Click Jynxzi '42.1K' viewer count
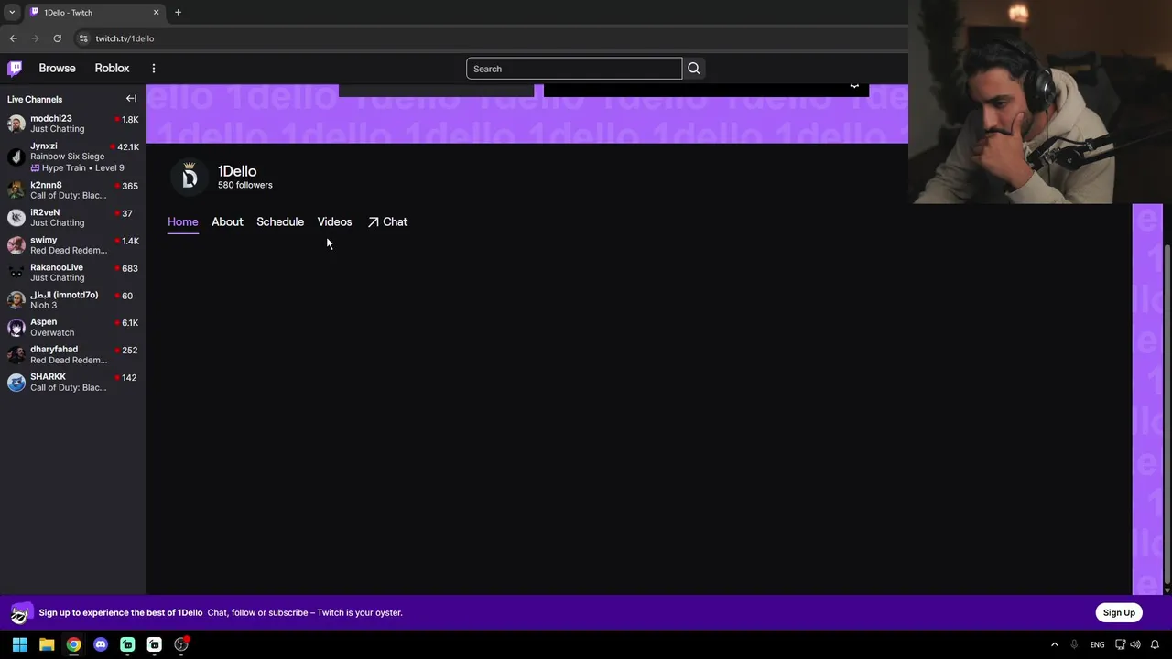This screenshot has width=1172, height=659. (x=127, y=146)
